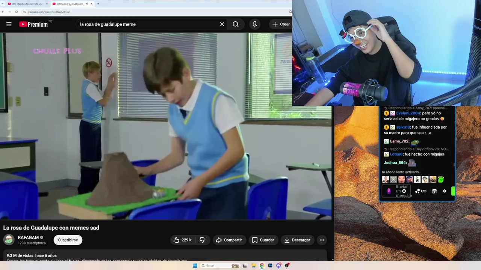Click Modo lento activado notice

[x=400, y=172]
